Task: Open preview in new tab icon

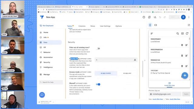Action: pyautogui.click(x=189, y=25)
